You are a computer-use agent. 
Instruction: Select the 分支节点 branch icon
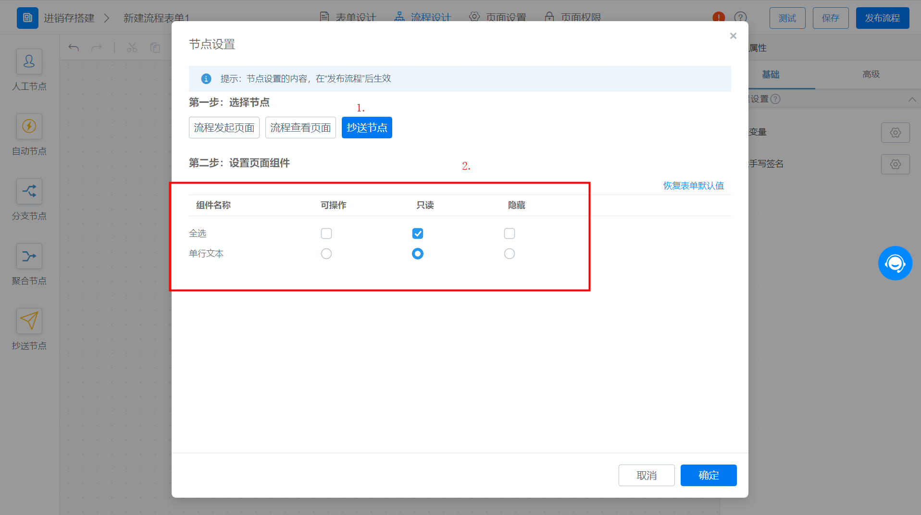tap(29, 191)
